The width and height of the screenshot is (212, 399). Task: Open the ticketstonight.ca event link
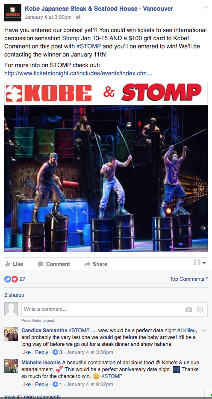pos(78,73)
